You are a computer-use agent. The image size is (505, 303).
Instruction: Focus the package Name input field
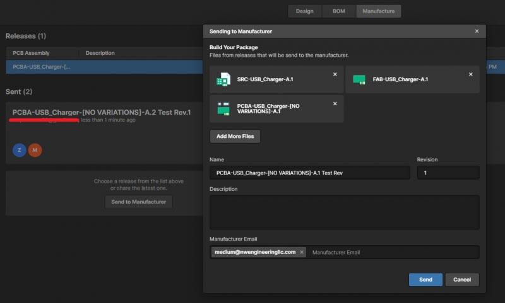click(310, 173)
